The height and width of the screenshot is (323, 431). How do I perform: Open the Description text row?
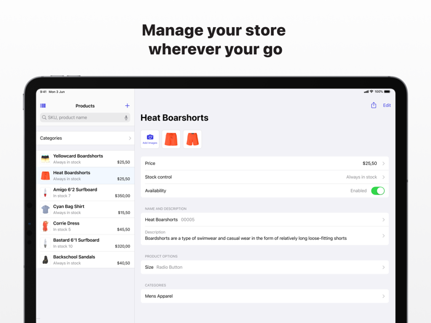(265, 235)
